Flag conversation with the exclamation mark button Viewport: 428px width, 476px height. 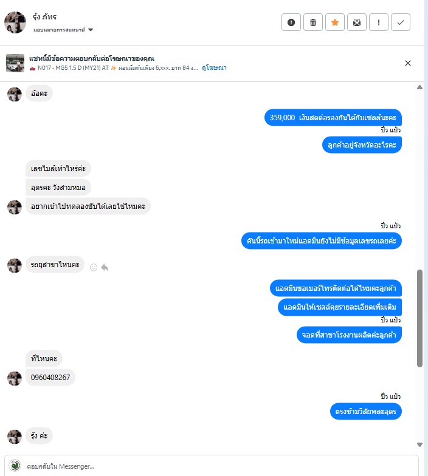tap(378, 22)
